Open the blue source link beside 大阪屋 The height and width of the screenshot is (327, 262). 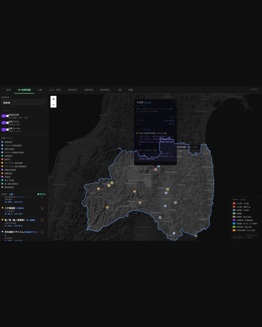[148, 103]
